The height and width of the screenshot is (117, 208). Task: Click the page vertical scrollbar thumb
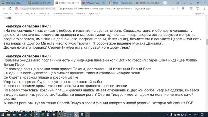click(x=207, y=42)
